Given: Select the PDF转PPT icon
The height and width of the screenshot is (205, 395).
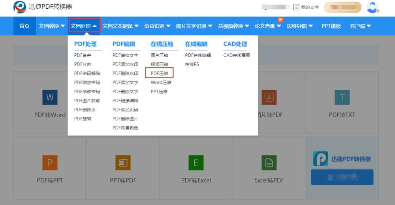Looking at the screenshot, I should (50, 163).
